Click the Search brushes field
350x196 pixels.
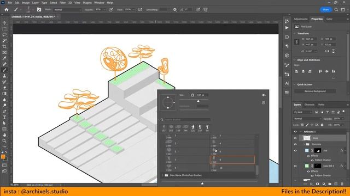(x=187, y=120)
